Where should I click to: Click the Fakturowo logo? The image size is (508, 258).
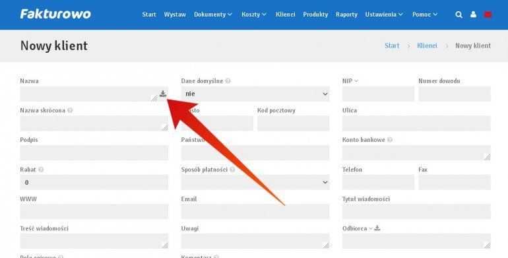(55, 14)
